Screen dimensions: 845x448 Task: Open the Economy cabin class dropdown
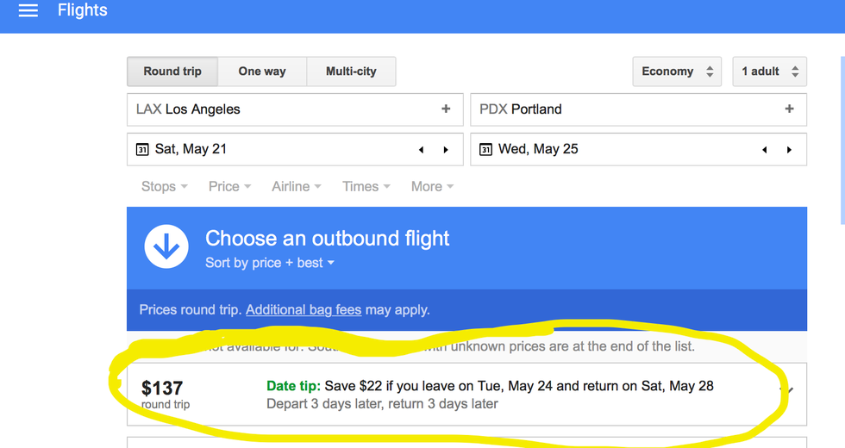click(677, 72)
